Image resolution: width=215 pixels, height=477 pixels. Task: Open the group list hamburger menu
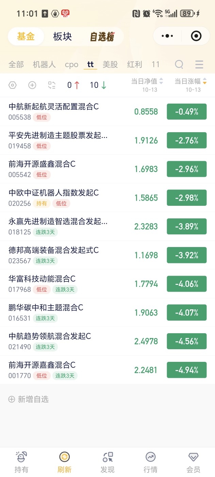click(199, 64)
